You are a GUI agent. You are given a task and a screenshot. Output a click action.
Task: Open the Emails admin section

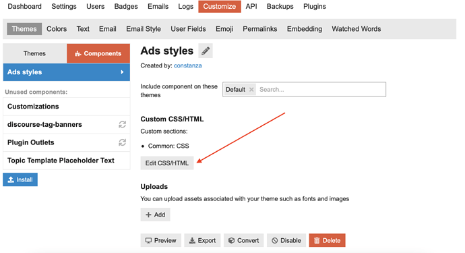pyautogui.click(x=158, y=6)
